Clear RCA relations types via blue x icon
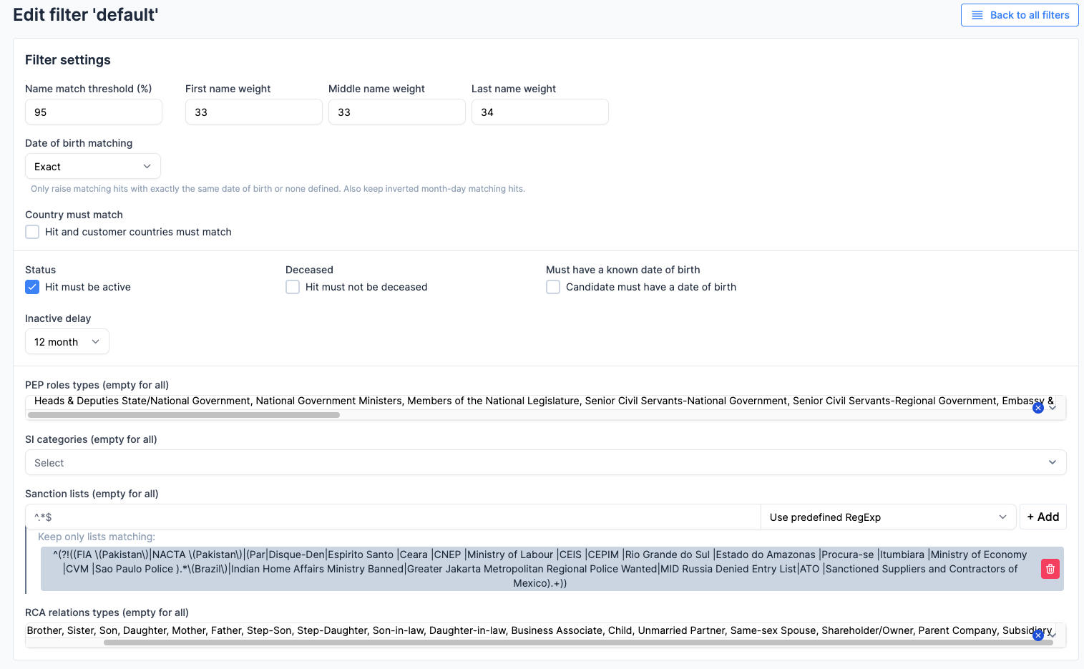Viewport: 1084px width, 669px height. pos(1038,635)
